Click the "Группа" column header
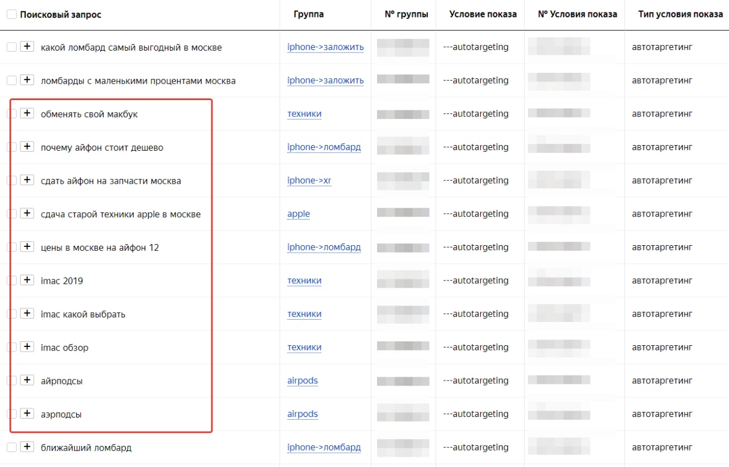The height and width of the screenshot is (467, 729). (309, 14)
